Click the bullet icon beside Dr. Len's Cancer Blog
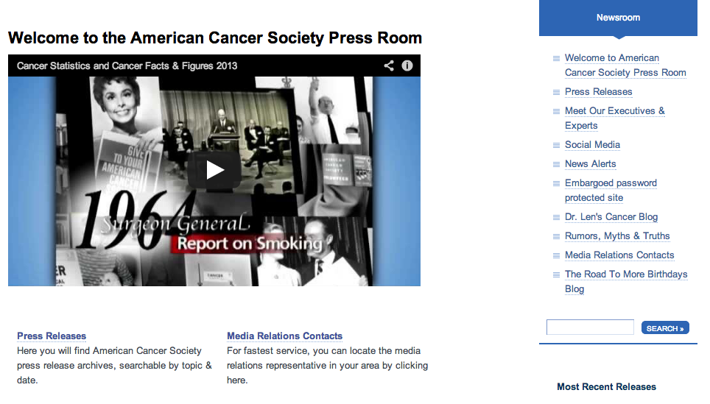 [x=556, y=218]
